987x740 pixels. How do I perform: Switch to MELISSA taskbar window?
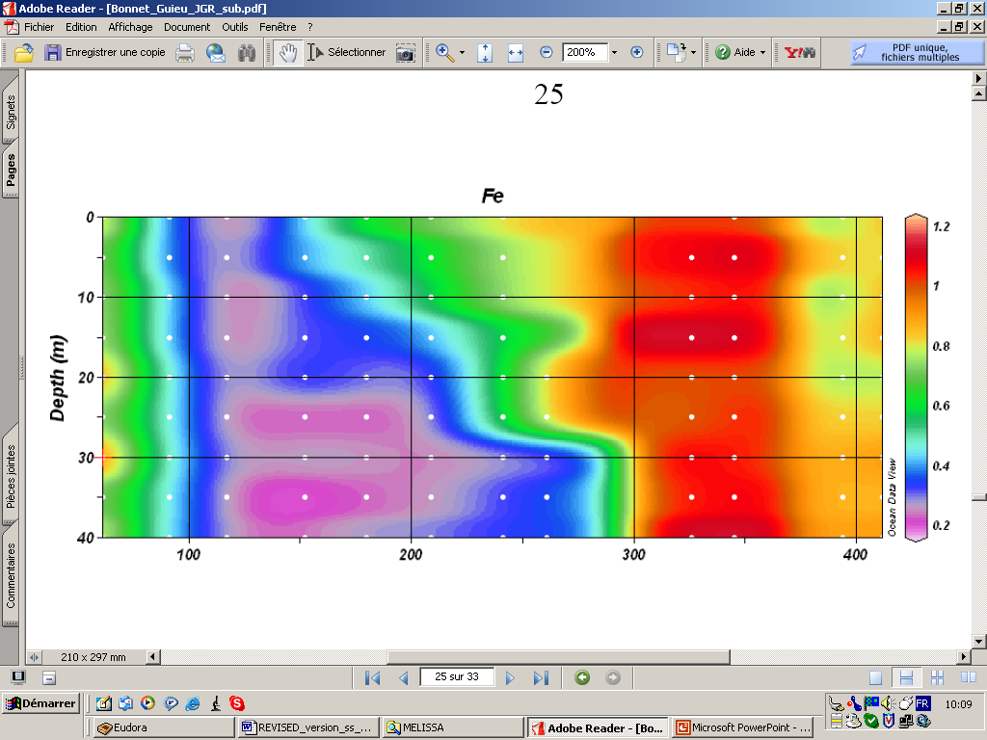click(453, 727)
